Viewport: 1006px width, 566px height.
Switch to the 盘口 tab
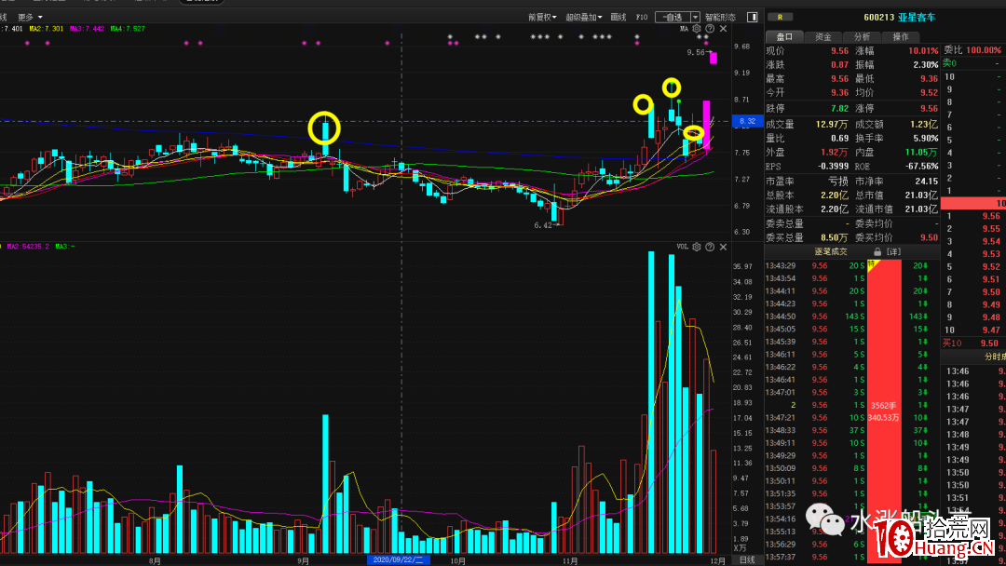click(784, 36)
